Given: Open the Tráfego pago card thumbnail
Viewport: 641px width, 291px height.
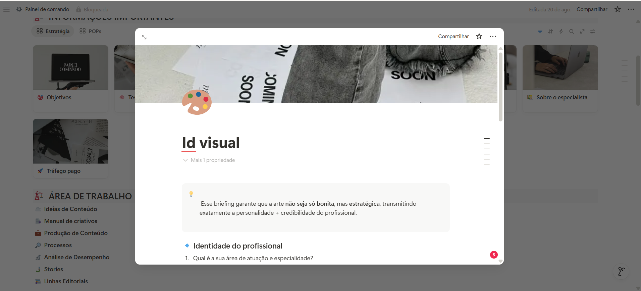Looking at the screenshot, I should 70,141.
